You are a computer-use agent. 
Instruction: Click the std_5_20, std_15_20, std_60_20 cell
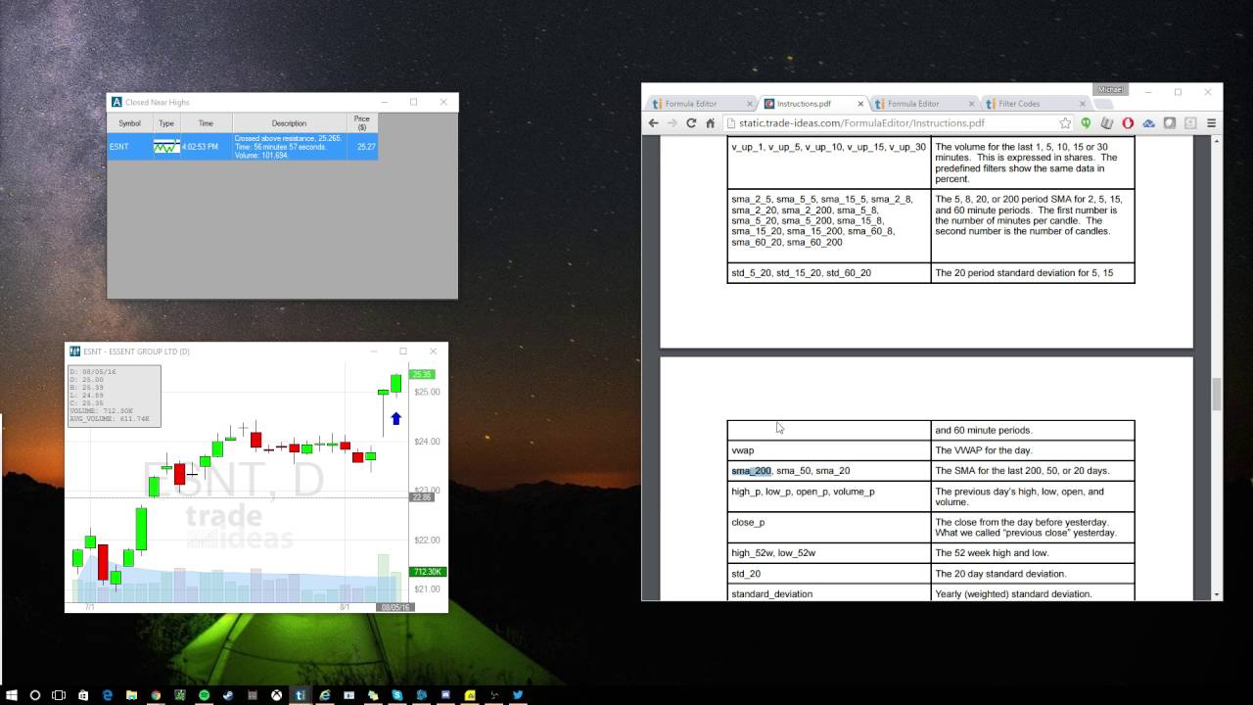click(x=828, y=273)
